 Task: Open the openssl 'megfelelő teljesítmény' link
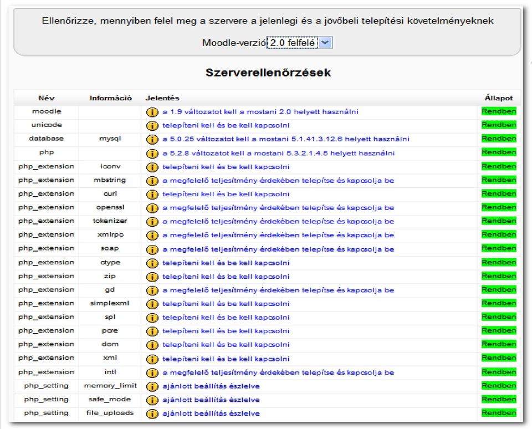tap(278, 207)
